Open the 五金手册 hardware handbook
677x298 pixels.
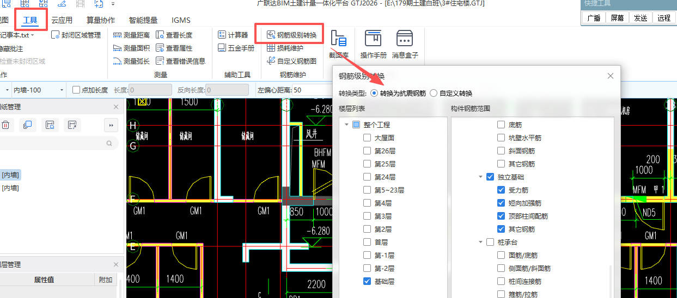tap(236, 48)
